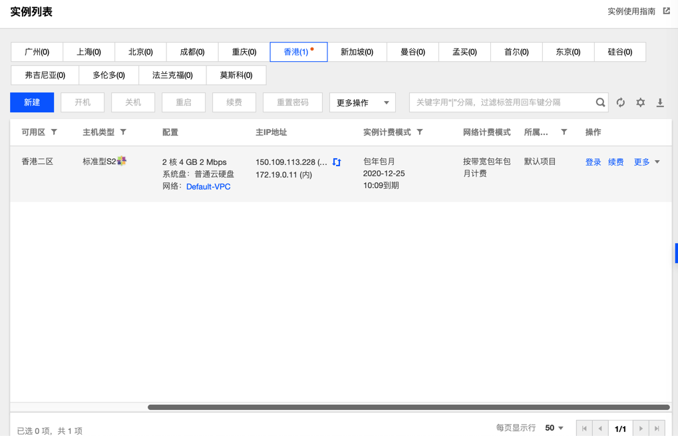Filter by 所属 project funnel icon

[564, 132]
